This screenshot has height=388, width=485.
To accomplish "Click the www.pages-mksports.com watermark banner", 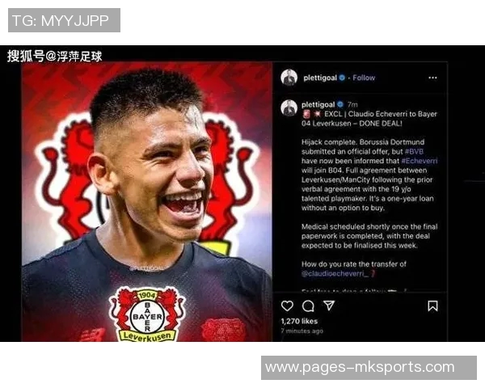I will click(x=369, y=368).
